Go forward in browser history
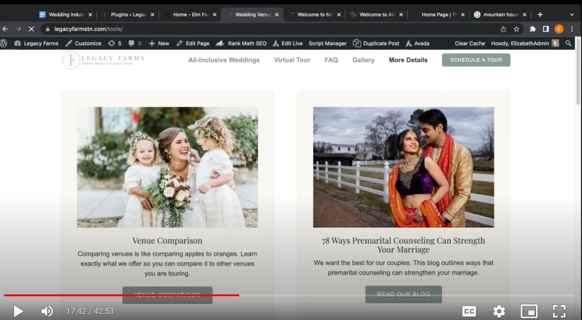582x320 pixels. [x=18, y=29]
